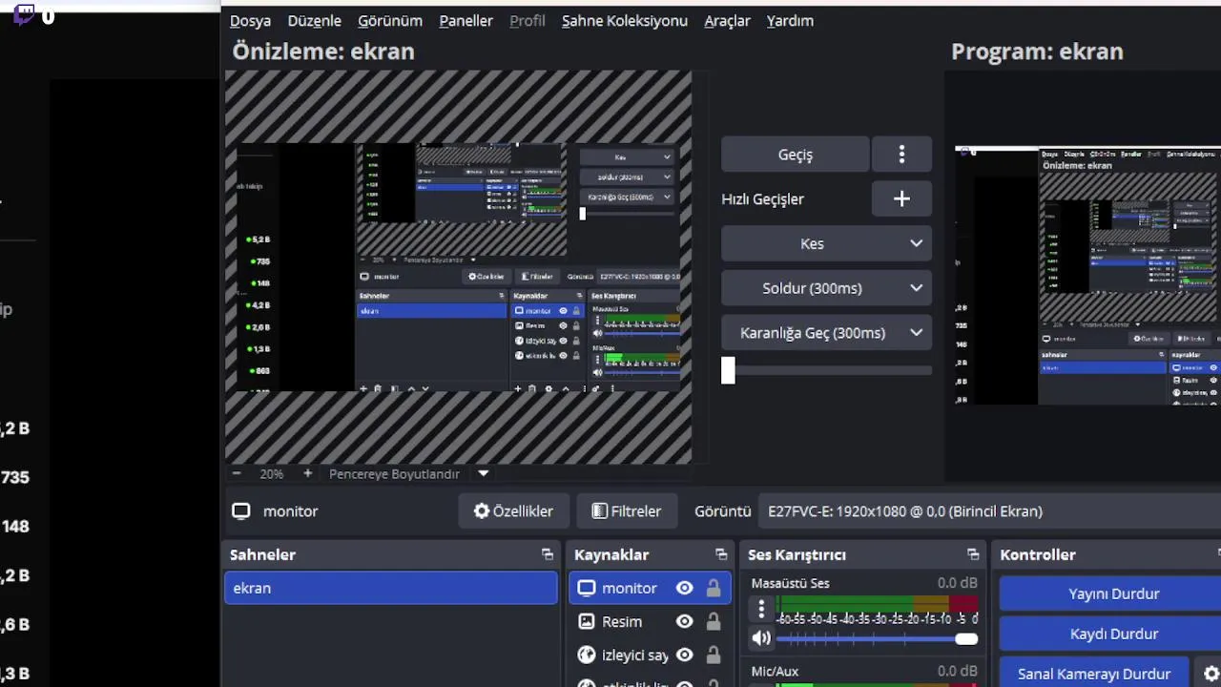Zoom out the preview with the minus icon
The image size is (1221, 687).
coord(237,473)
